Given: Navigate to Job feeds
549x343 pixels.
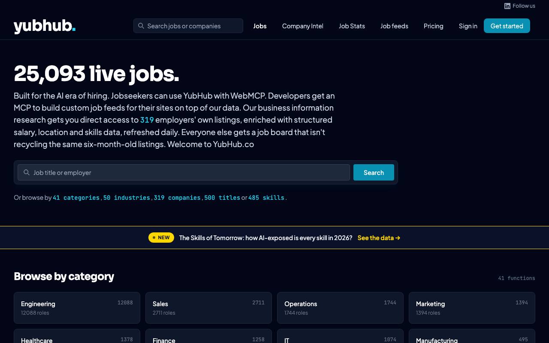Looking at the screenshot, I should 394,26.
